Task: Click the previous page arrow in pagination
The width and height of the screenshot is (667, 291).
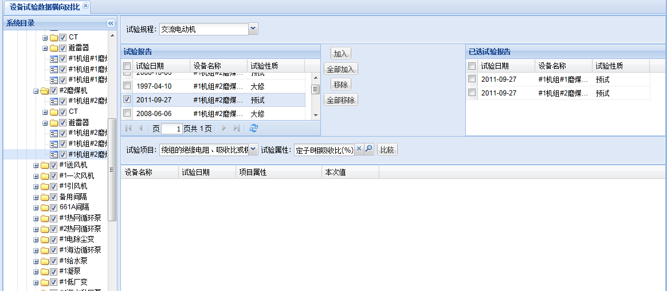Action: tap(140, 129)
